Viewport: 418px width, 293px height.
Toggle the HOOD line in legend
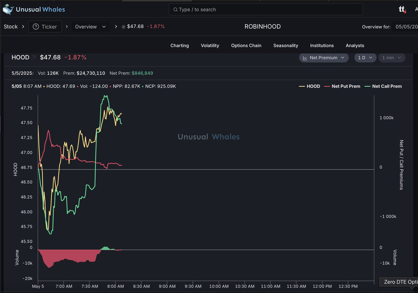[309, 86]
